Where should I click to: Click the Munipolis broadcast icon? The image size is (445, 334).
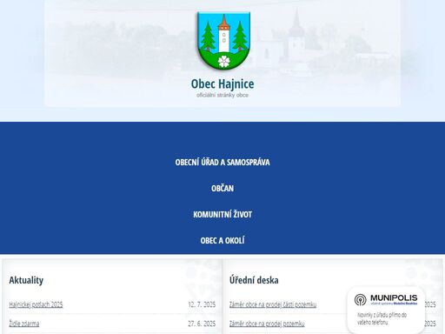pyautogui.click(x=361, y=300)
